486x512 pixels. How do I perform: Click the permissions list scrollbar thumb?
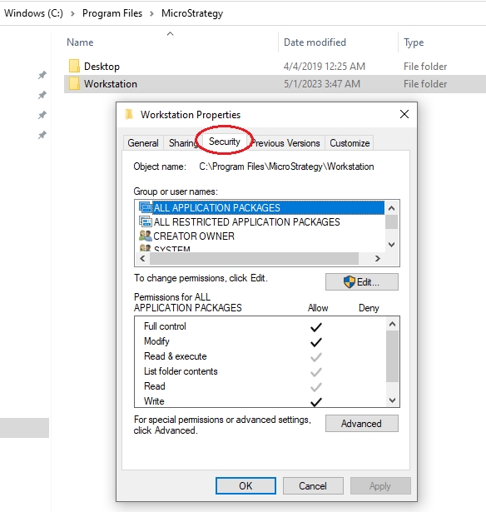[x=392, y=356]
